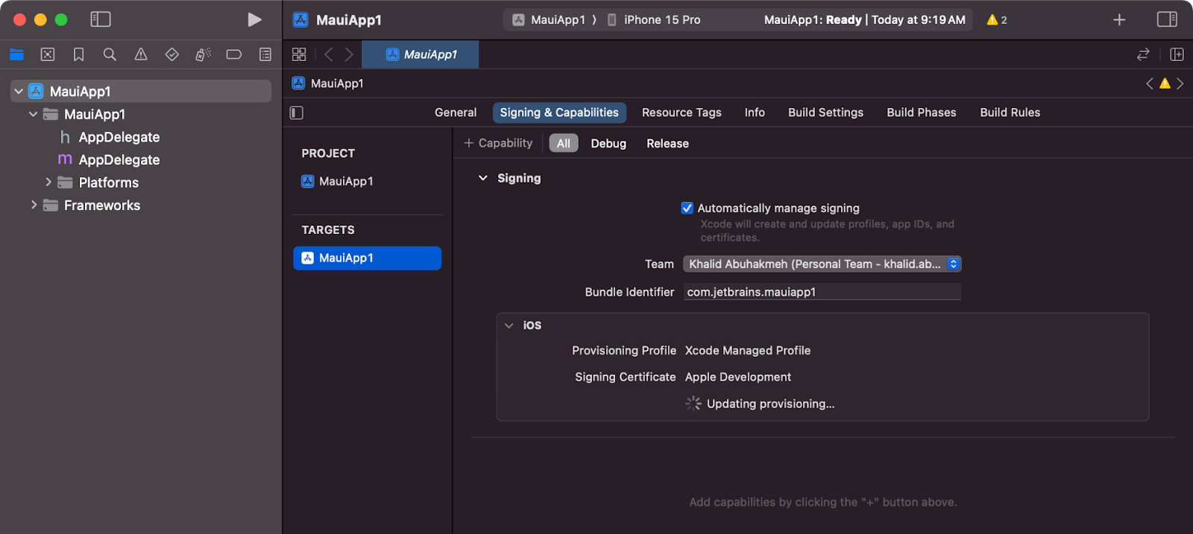The height and width of the screenshot is (534, 1193).
Task: Show the Bookmark navigator
Action: point(78,54)
